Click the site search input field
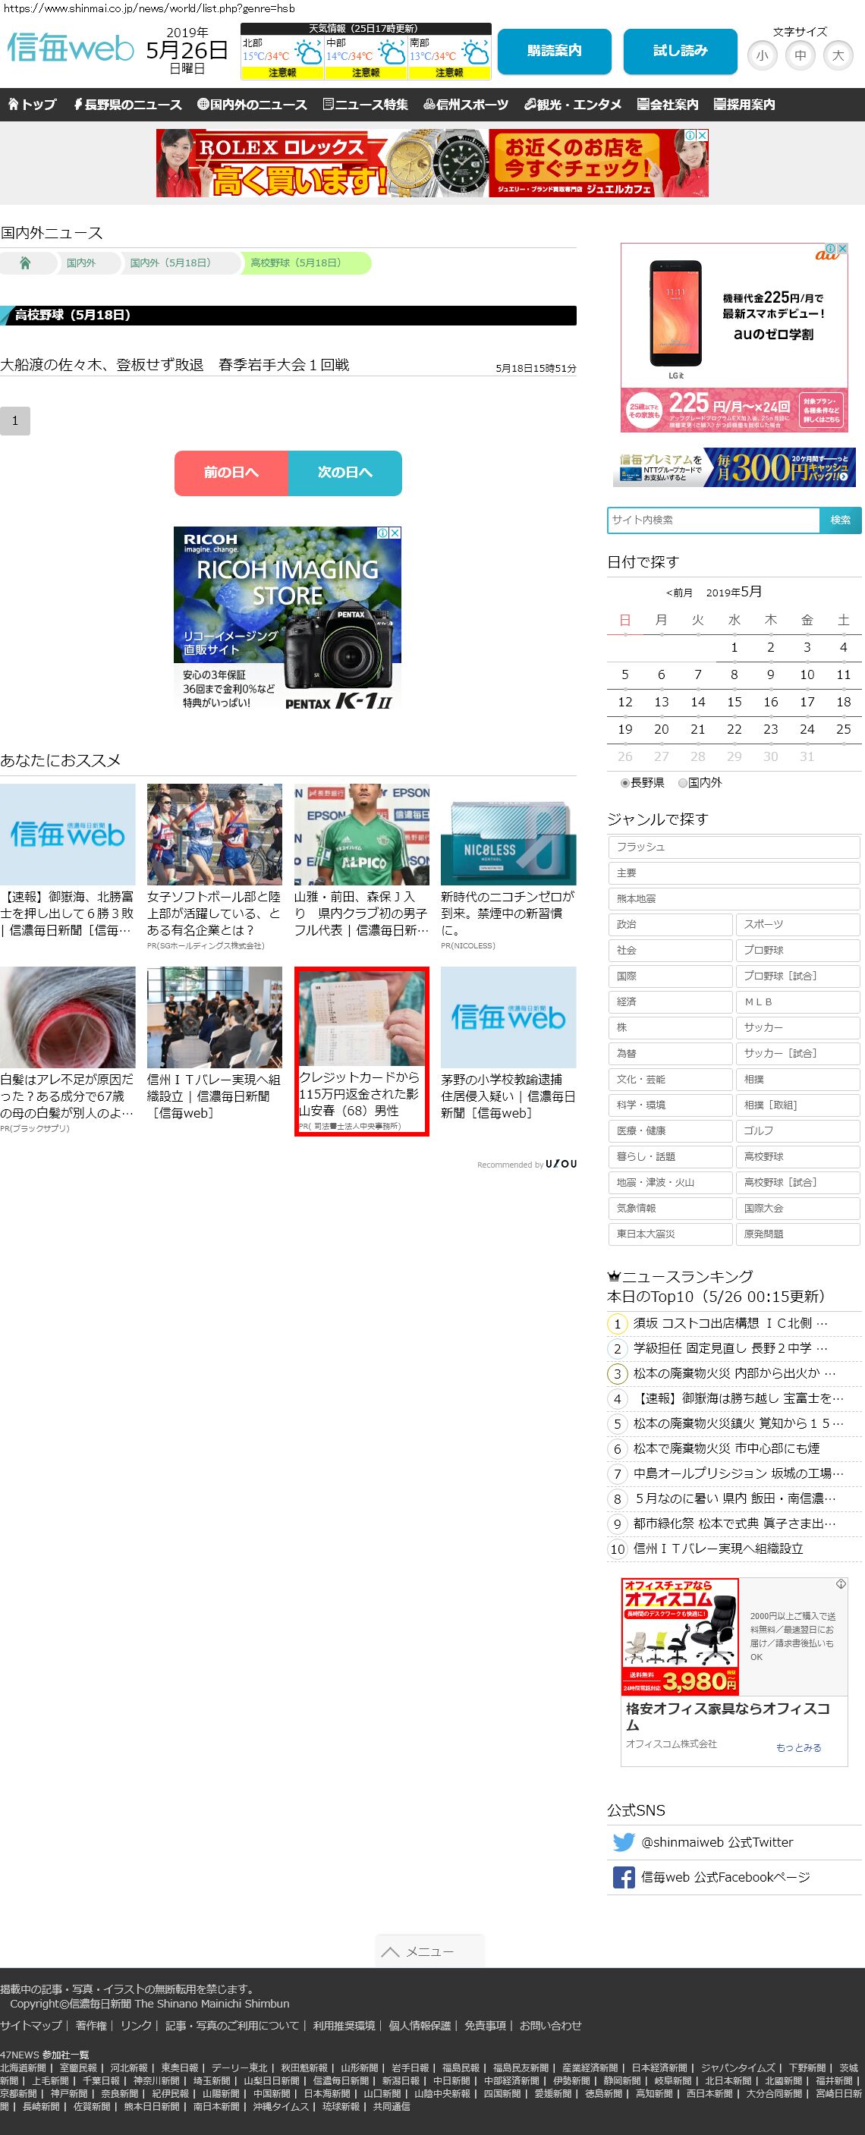The height and width of the screenshot is (2135, 865). point(713,520)
